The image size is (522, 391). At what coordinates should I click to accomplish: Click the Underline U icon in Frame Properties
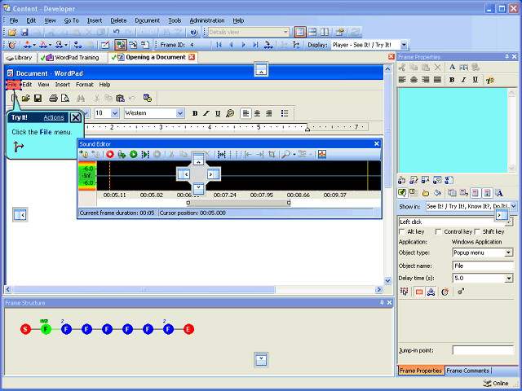[x=475, y=80]
